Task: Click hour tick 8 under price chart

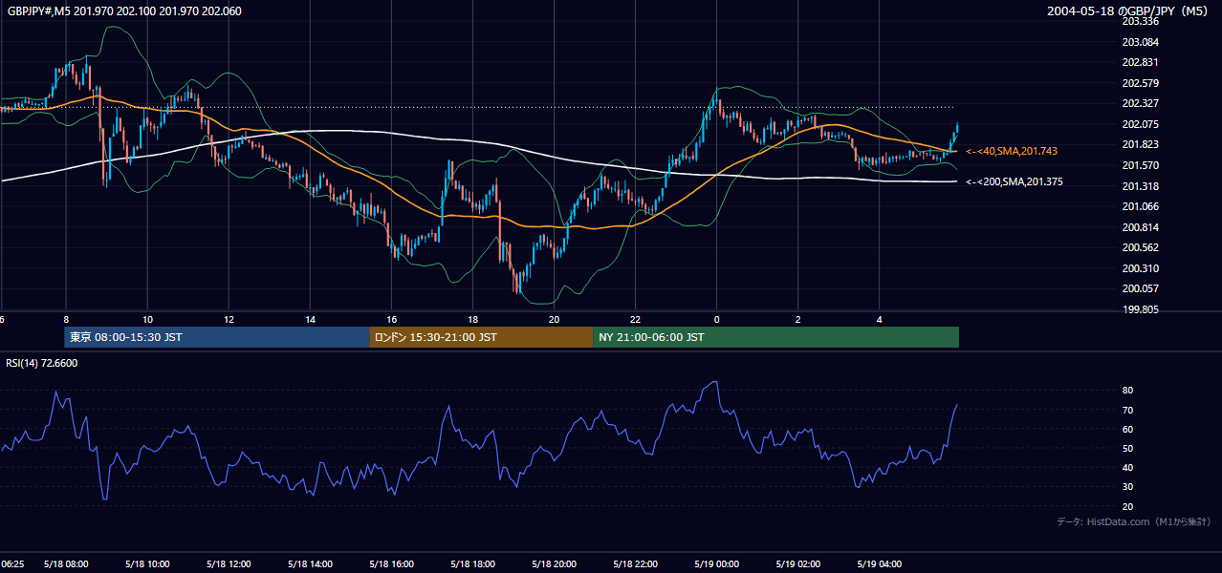Action: pos(66,319)
